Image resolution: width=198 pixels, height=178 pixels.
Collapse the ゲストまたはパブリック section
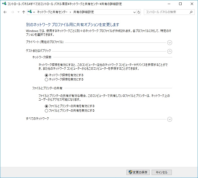(x=170, y=51)
